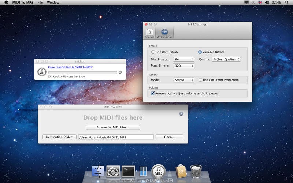Open Finder from the dock
Screen dimensions: 293x183
pos(98,171)
